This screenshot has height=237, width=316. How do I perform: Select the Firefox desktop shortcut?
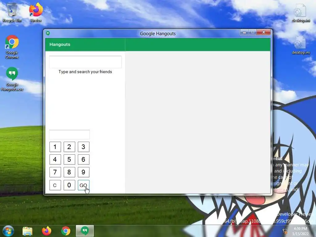36,12
